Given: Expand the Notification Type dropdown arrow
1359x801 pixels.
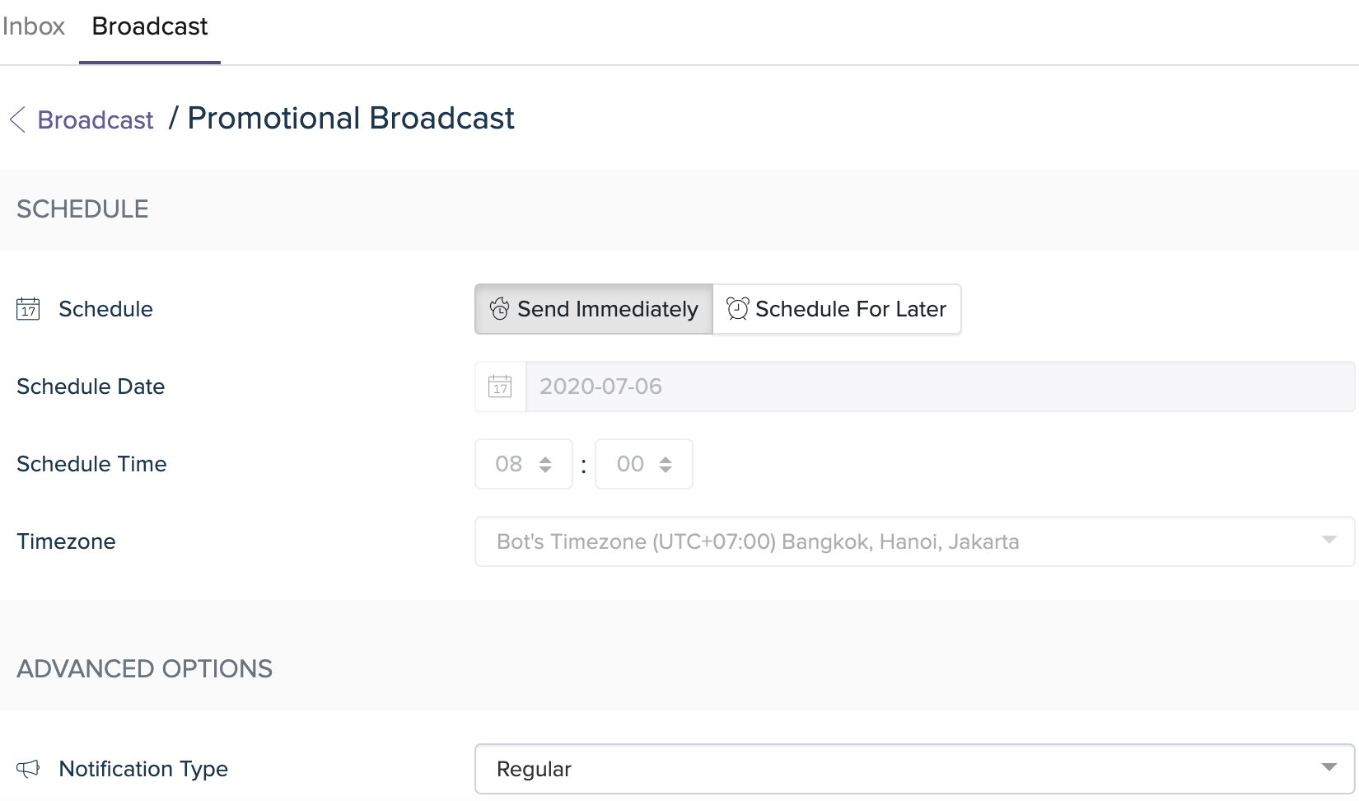Looking at the screenshot, I should click(1329, 767).
